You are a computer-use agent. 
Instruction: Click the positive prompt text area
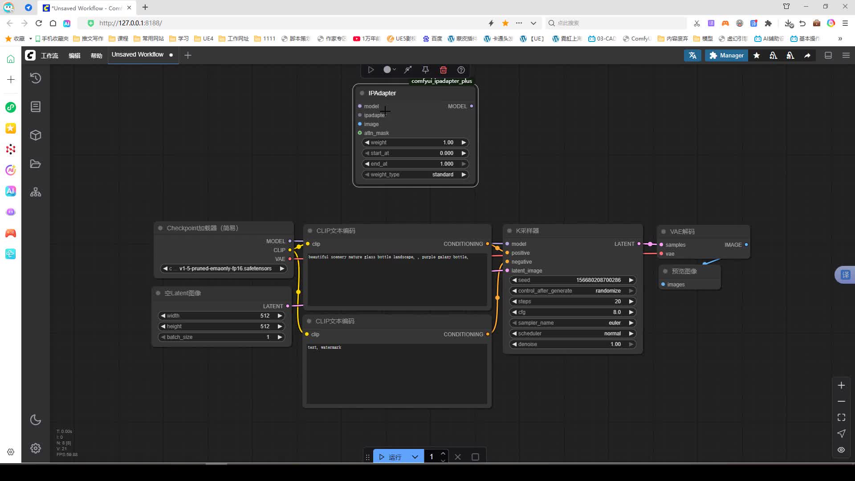coord(396,281)
